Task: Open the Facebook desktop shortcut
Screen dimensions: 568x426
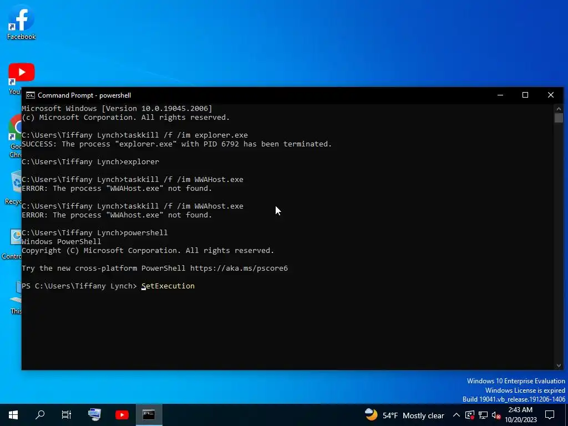Action: pyautogui.click(x=21, y=22)
